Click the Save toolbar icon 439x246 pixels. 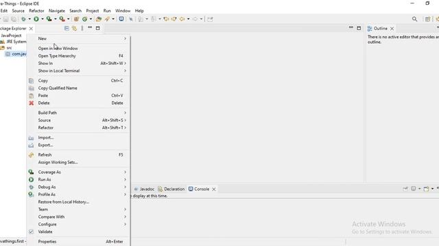tap(6, 19)
